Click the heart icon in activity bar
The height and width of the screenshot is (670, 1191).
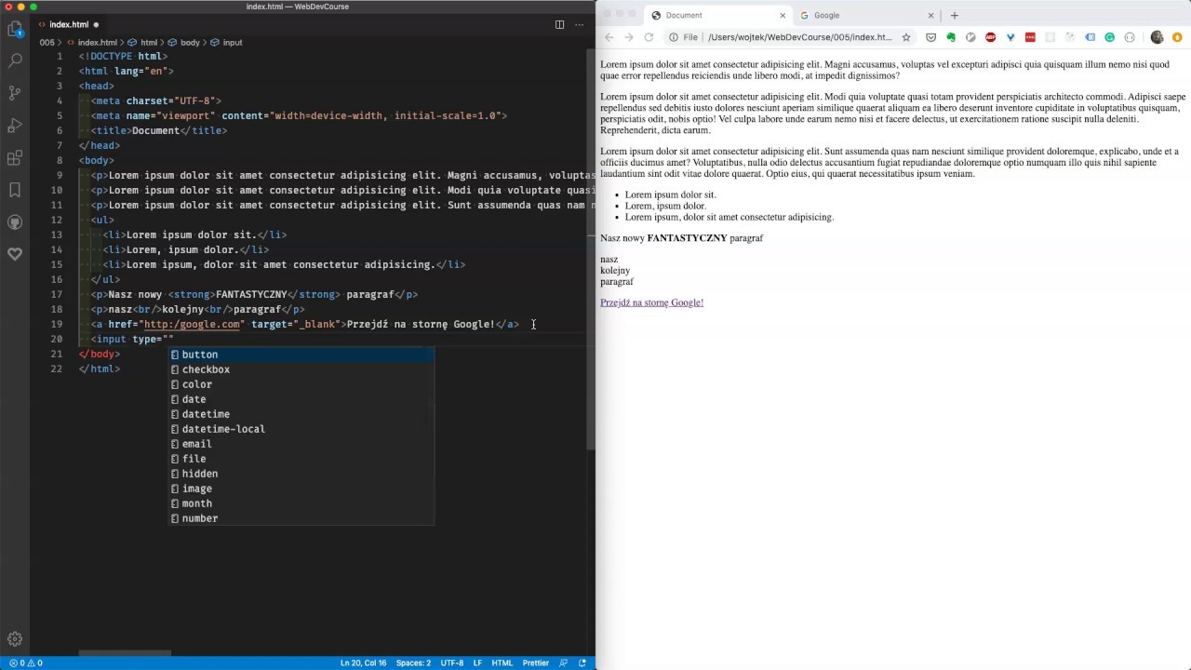click(15, 254)
